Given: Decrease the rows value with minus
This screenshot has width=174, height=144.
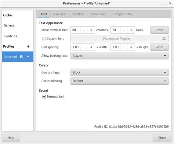Looking at the screenshot, I should 124,30.
